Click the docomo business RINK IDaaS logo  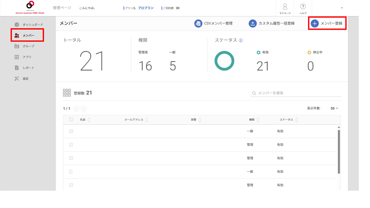tap(30, 8)
